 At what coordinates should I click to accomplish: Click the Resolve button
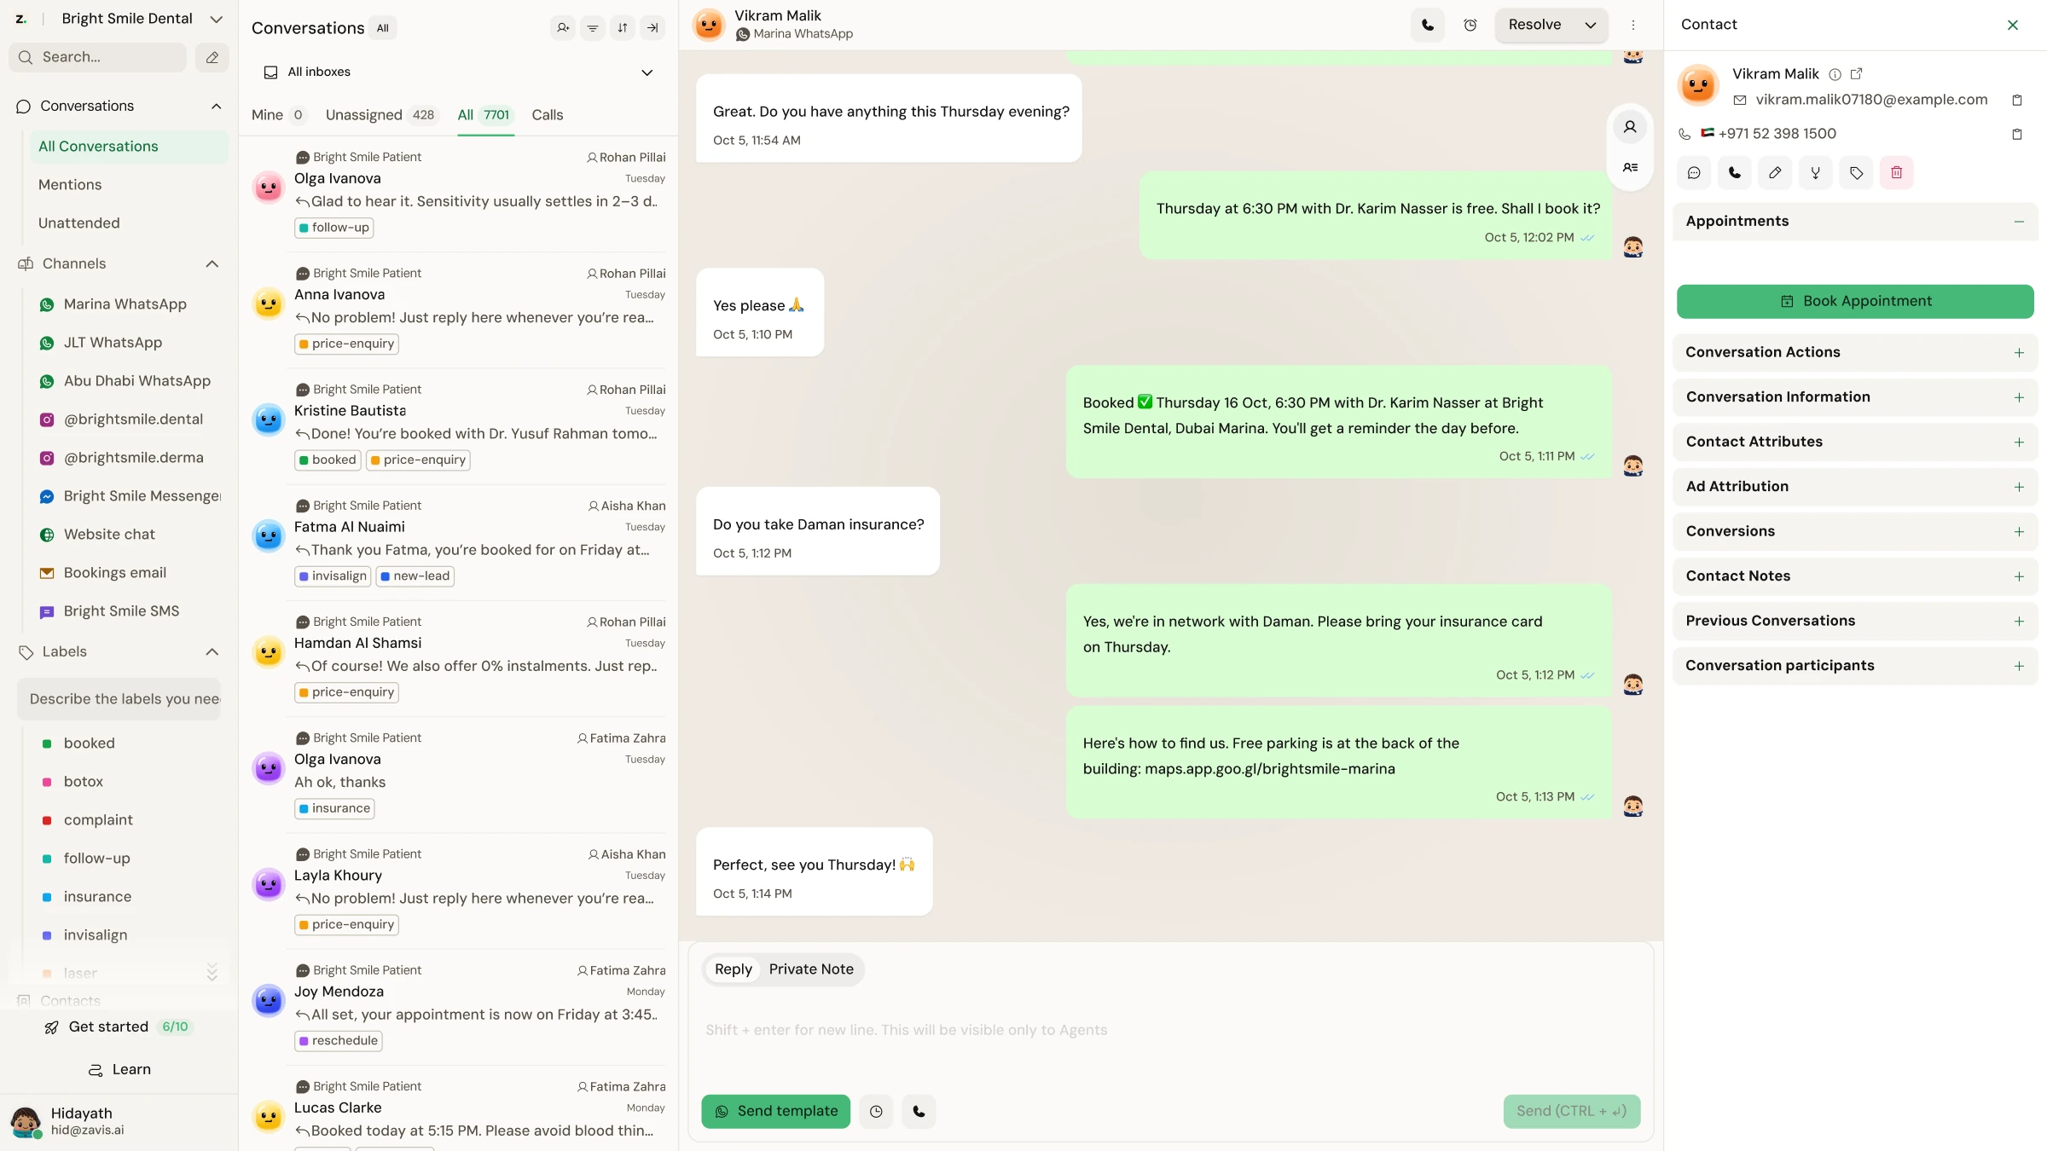pos(1535,25)
